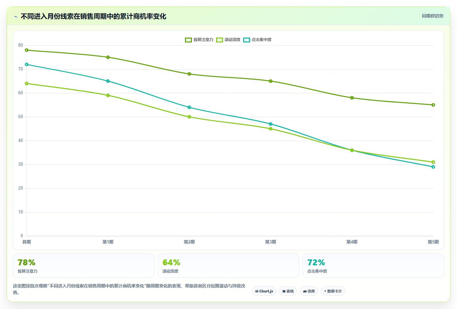
Task: Click the 滚动深度 data point at 第3期
Action: tap(271, 129)
